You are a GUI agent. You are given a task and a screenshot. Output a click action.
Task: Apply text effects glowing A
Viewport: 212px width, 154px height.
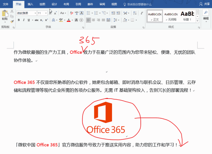pyautogui.click(x=54, y=20)
